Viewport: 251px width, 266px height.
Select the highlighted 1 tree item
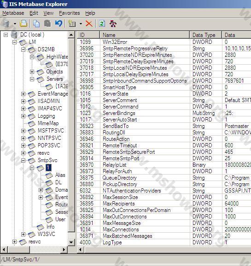click(48, 168)
